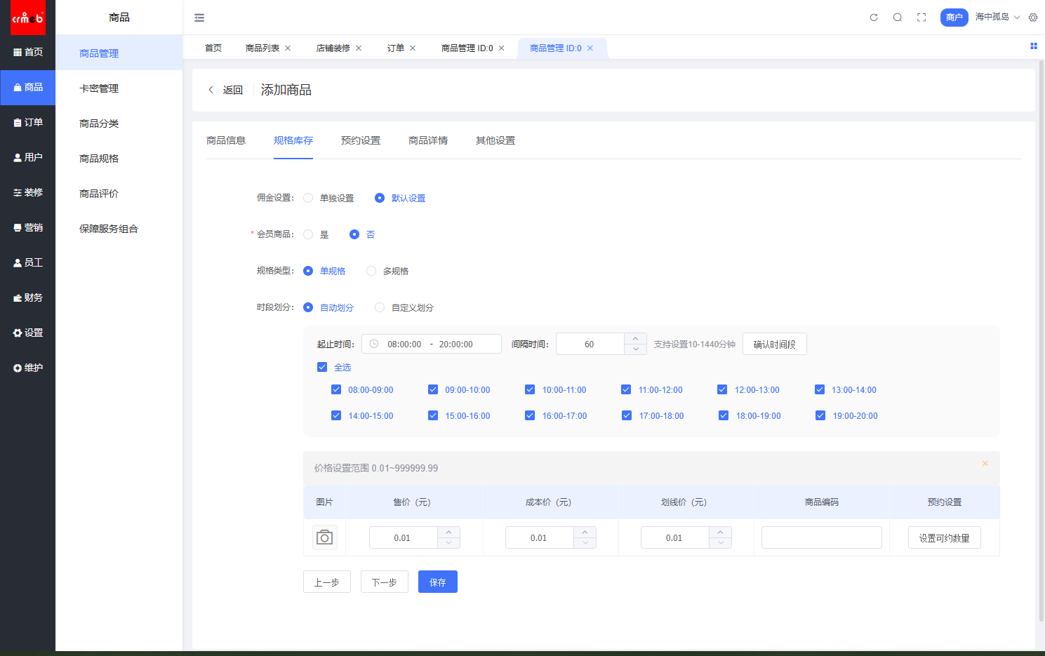Open search with the magnifier icon

click(x=897, y=17)
